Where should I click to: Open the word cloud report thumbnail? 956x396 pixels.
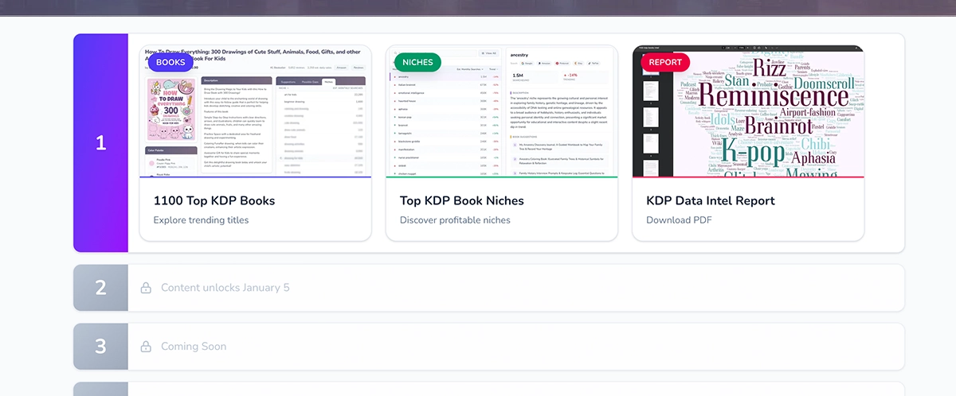[x=748, y=119]
